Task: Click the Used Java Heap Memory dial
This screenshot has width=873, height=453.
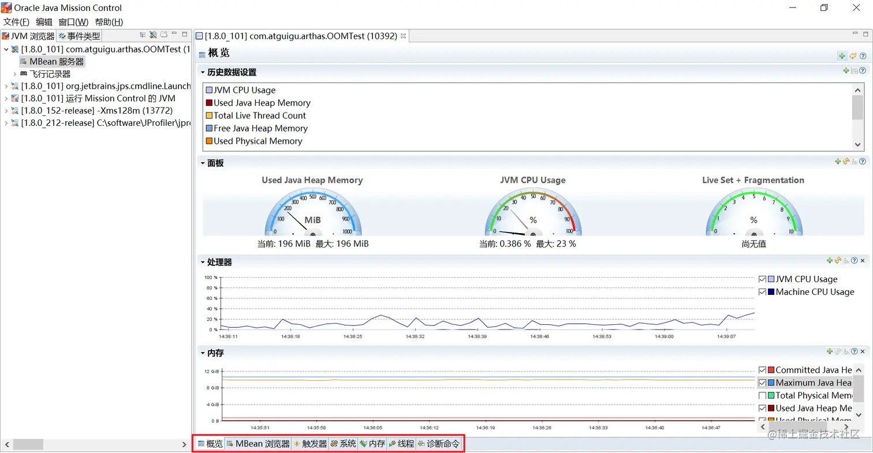Action: click(x=312, y=211)
